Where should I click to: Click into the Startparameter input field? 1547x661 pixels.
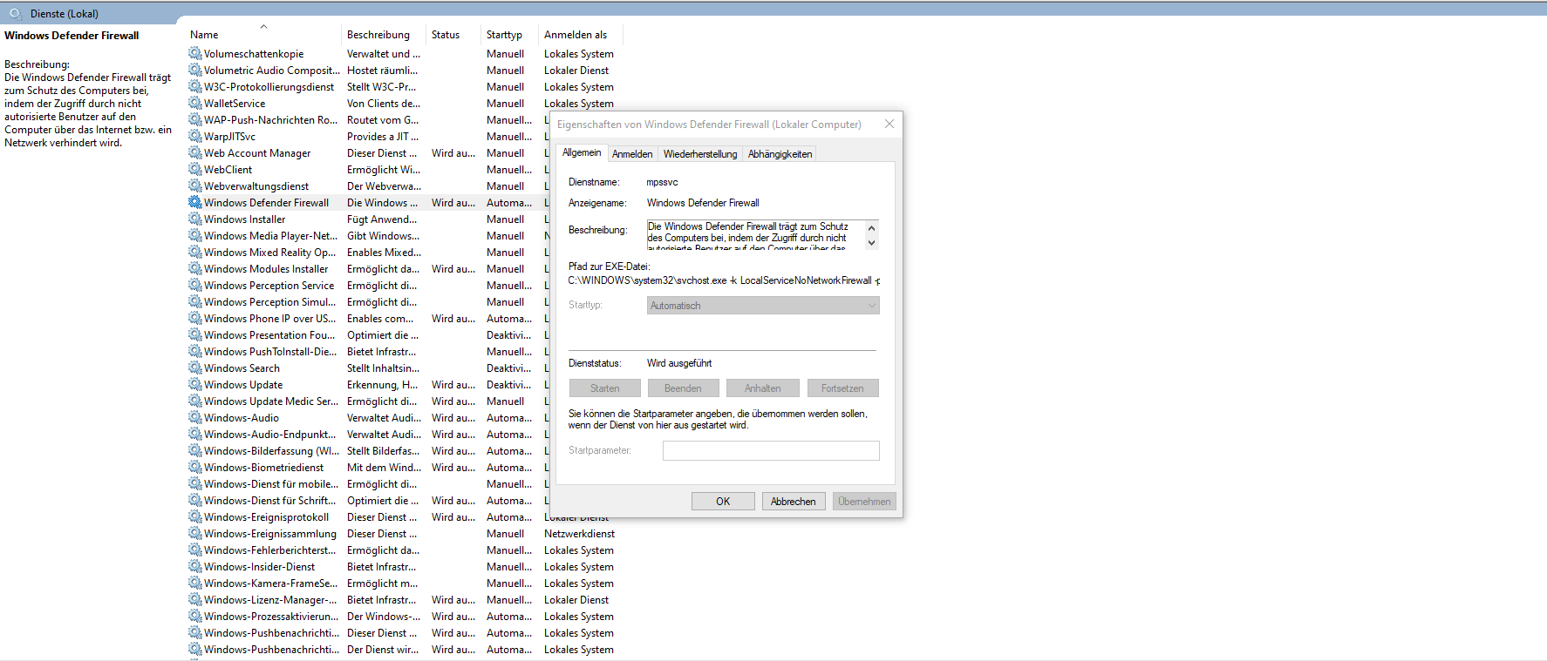(x=771, y=450)
